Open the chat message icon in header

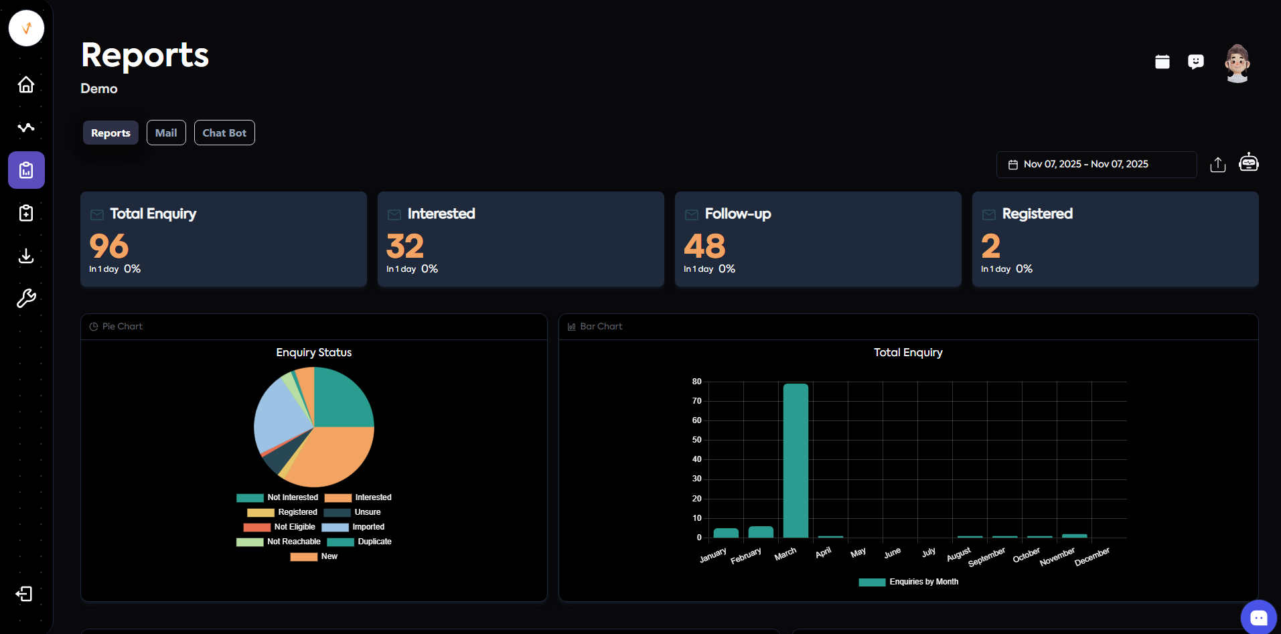click(1195, 62)
